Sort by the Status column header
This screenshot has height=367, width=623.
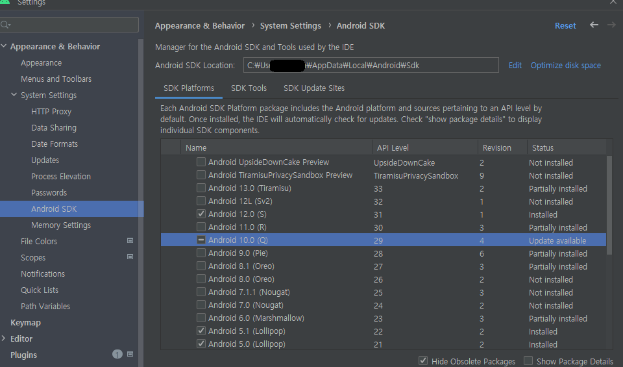click(x=567, y=147)
